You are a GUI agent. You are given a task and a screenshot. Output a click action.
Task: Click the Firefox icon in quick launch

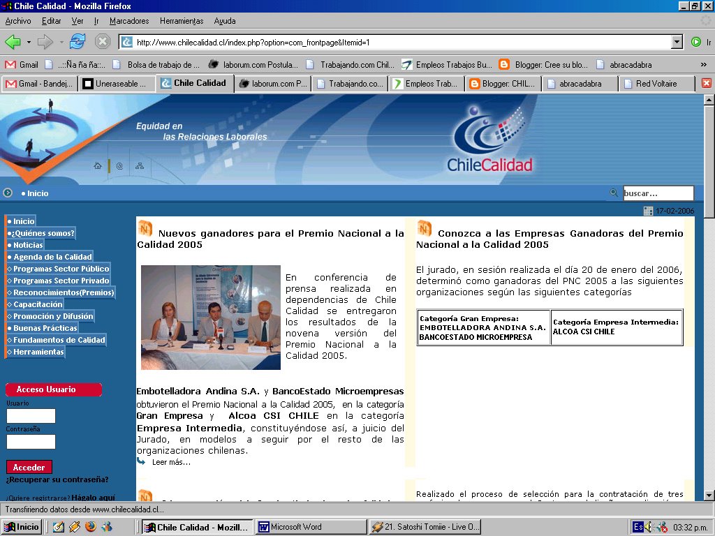[91, 527]
